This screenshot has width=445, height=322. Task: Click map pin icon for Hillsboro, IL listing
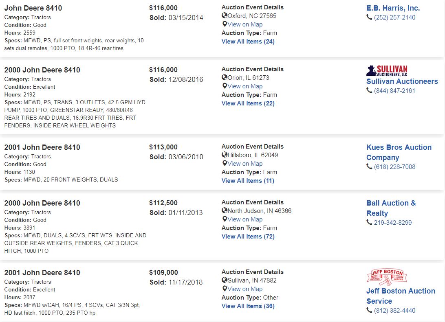point(225,163)
